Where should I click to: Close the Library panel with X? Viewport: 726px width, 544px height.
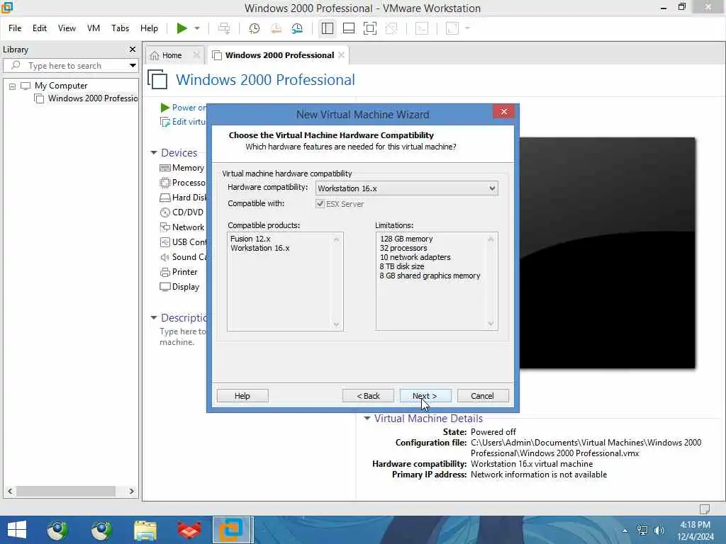pos(133,49)
